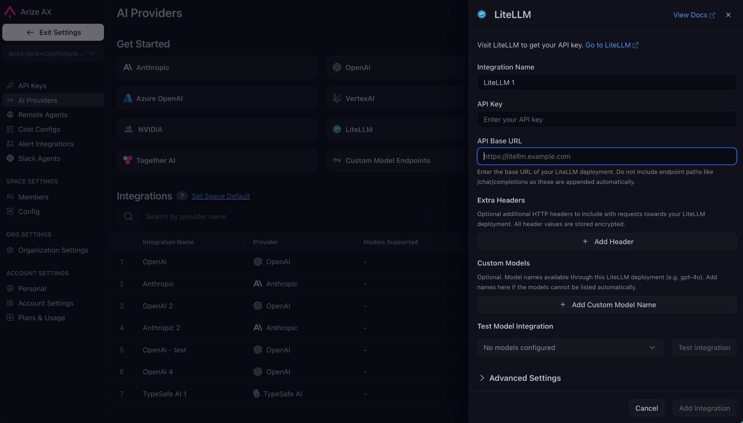Click the Alert Integrations icon
Image resolution: width=743 pixels, height=423 pixels.
(x=10, y=144)
